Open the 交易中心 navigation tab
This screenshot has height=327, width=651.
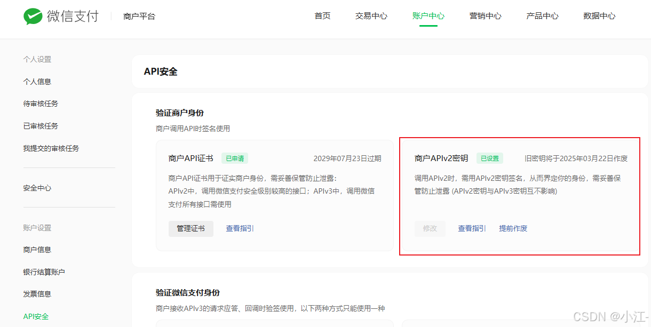(x=371, y=16)
